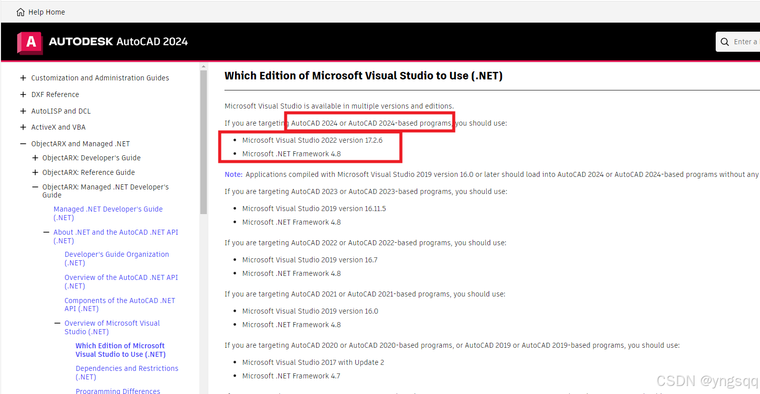This screenshot has width=760, height=394.
Task: Open About .NET and the AutoCAD .NET API
Action: 116,236
